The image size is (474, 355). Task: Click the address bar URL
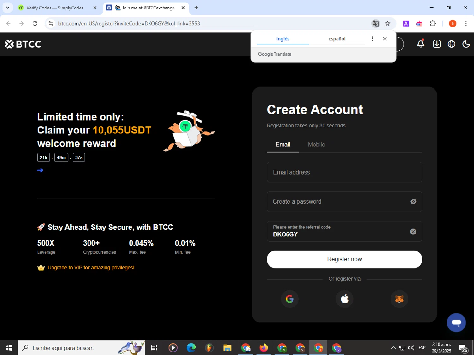(x=129, y=24)
